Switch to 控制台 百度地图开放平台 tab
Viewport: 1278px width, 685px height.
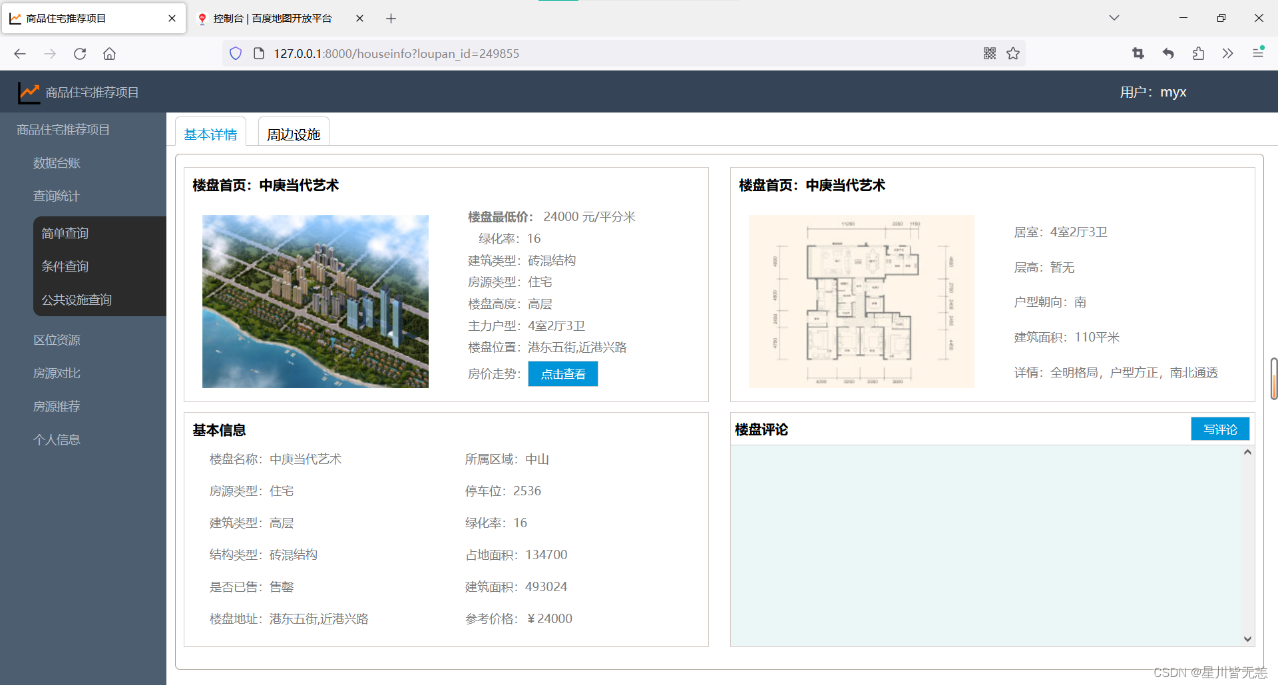tap(273, 19)
